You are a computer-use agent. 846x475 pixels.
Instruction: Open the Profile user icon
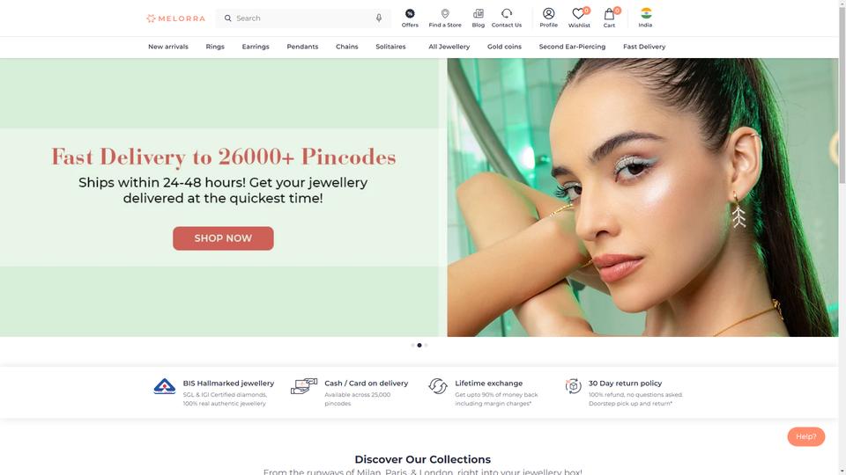548,13
